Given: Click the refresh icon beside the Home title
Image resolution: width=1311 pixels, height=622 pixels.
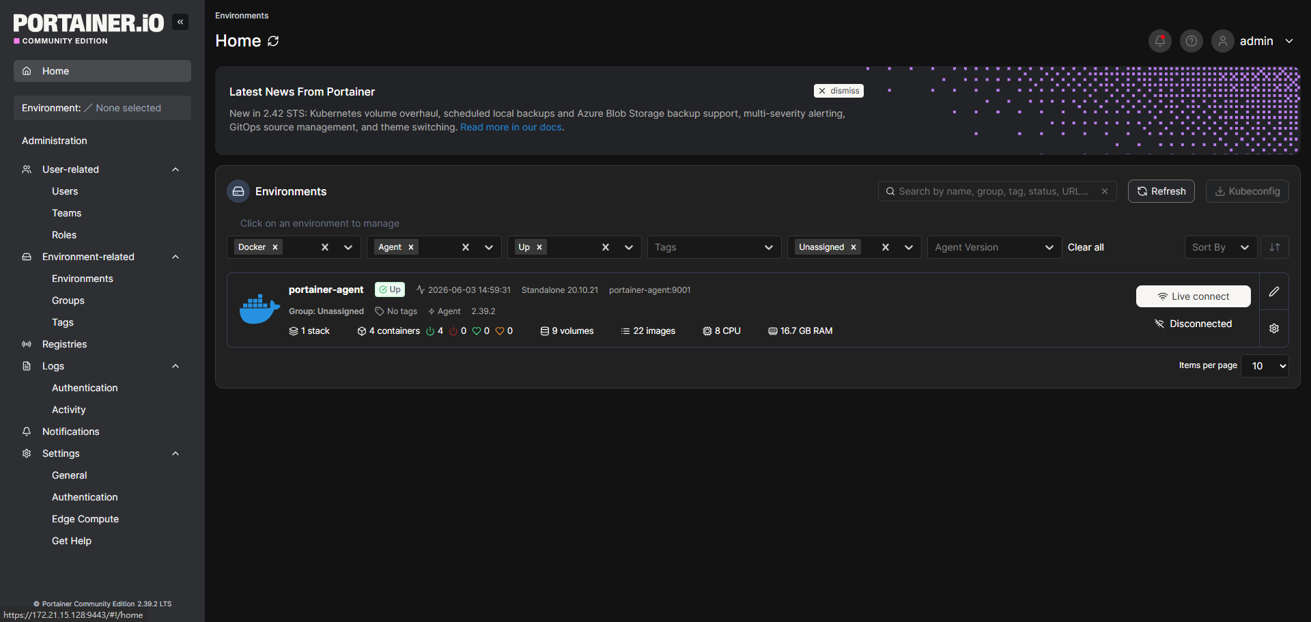Looking at the screenshot, I should (x=273, y=41).
